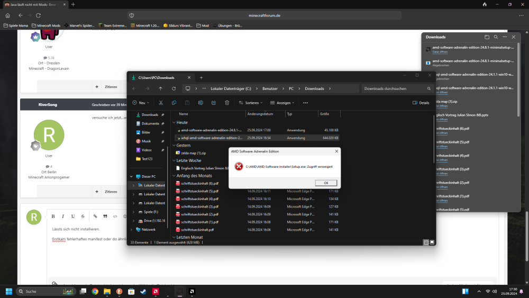The image size is (529, 298).
Task: Click Datei öffnen under first amd download
Action: [x=440, y=52]
